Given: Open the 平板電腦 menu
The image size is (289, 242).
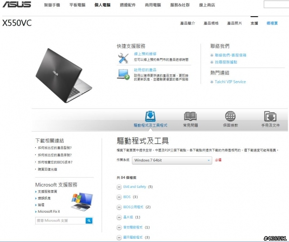Looking at the screenshot, I should point(77,5).
